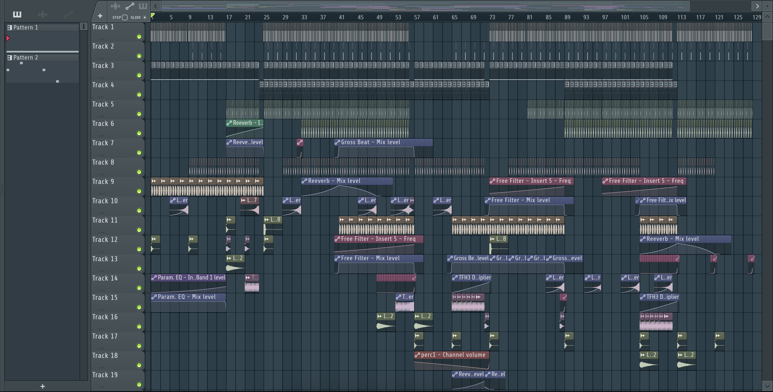
Task: Select Pattern 1 in the picker list
Action: (x=42, y=27)
